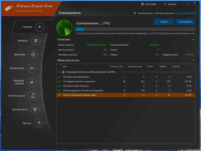The height and width of the screenshot is (151, 201).
Task: Click the 135 KB size cell
Action: pyautogui.click(x=188, y=81)
